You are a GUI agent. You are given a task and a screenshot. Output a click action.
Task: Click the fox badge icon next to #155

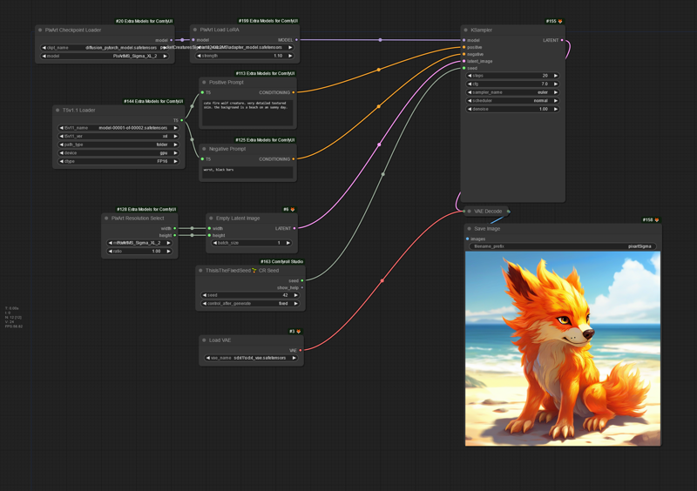(x=560, y=21)
